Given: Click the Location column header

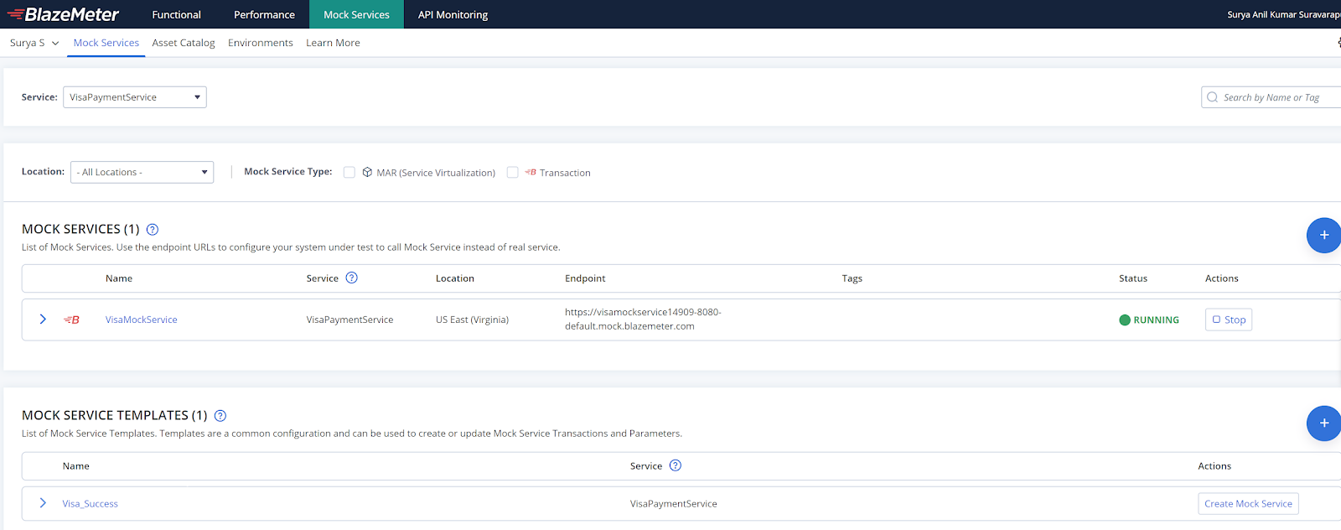Looking at the screenshot, I should 455,278.
